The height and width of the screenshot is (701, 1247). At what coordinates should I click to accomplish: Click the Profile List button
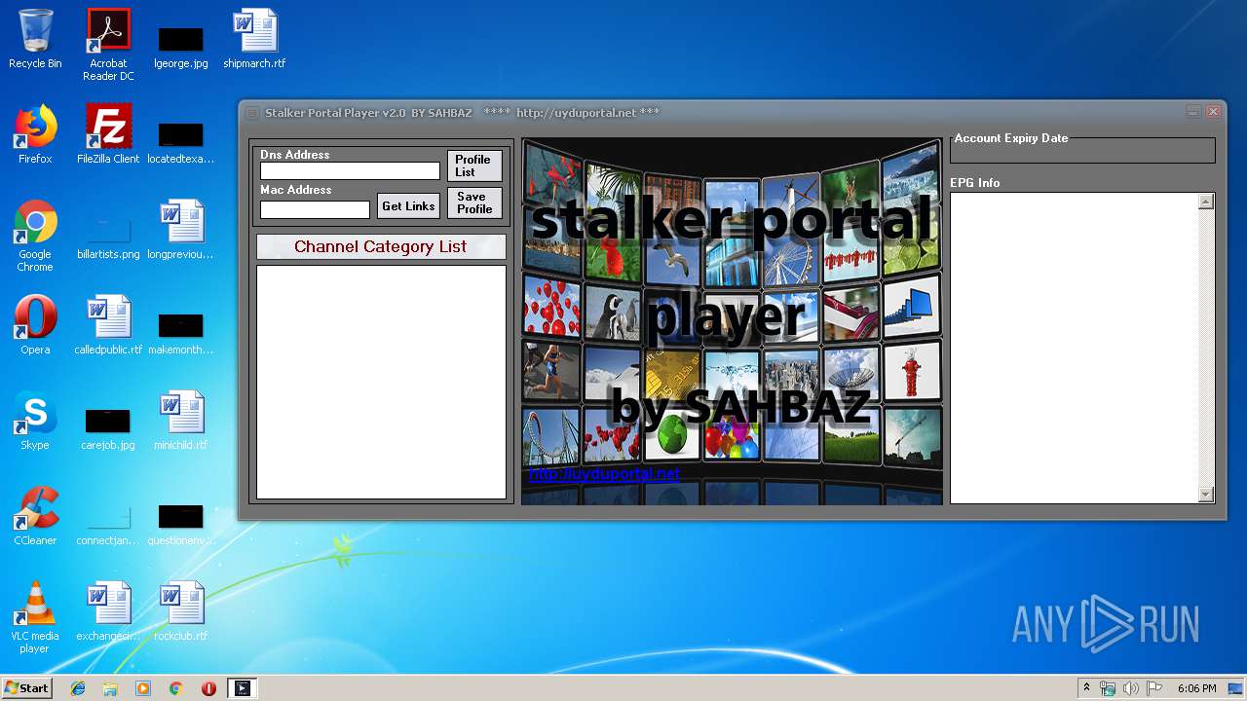click(474, 166)
